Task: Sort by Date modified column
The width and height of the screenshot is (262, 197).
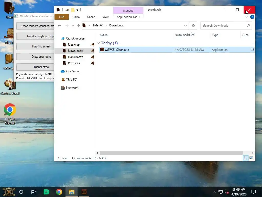Action: pyautogui.click(x=184, y=35)
